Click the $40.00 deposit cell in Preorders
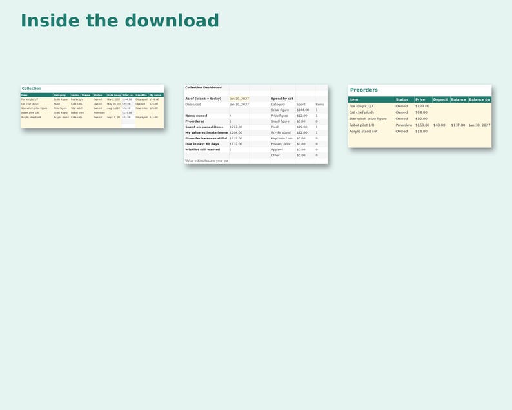Image resolution: width=512 pixels, height=410 pixels. (439, 125)
